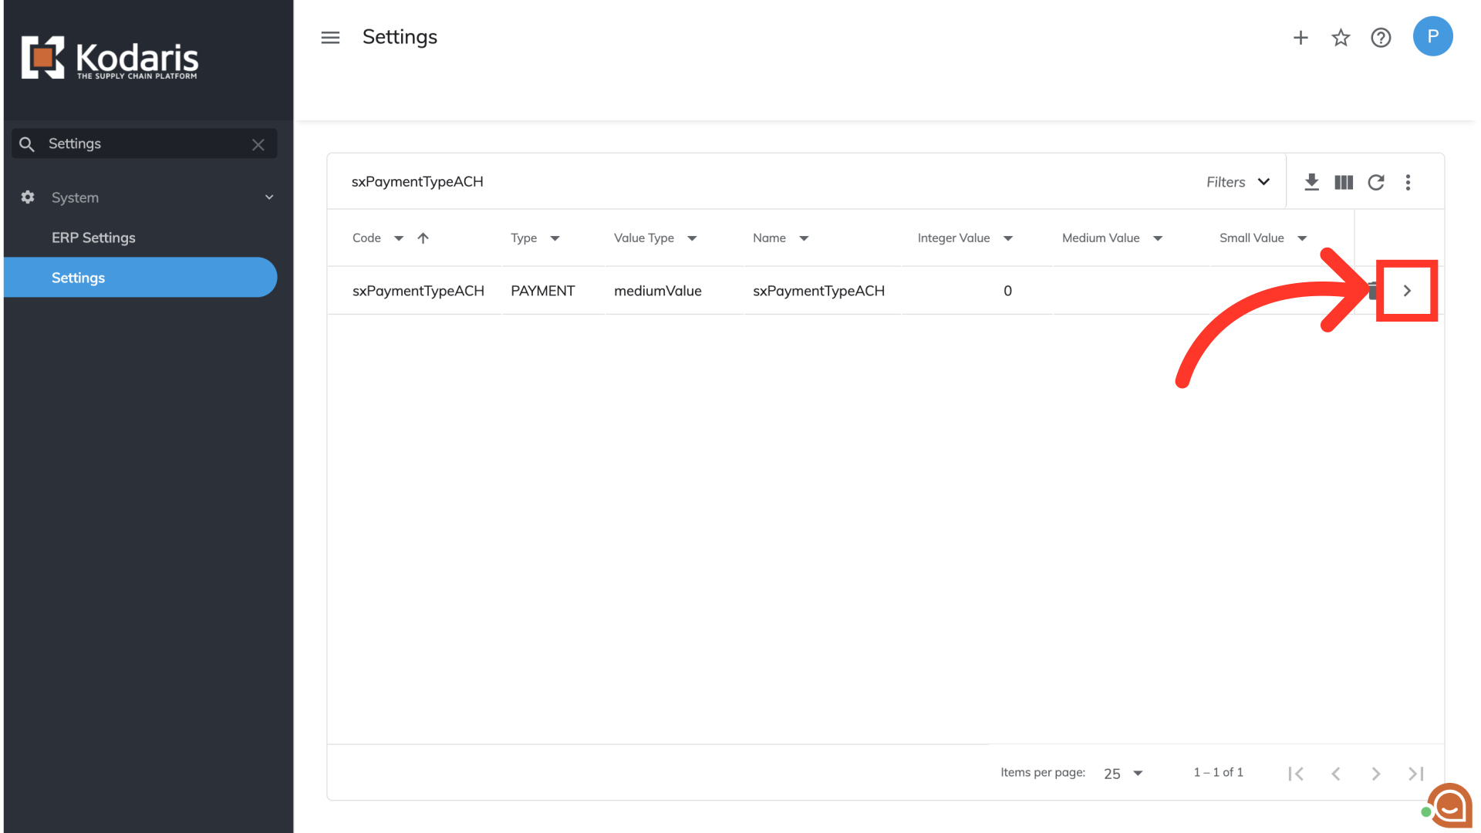Click the plus add icon
1481x833 pixels.
[1301, 37]
